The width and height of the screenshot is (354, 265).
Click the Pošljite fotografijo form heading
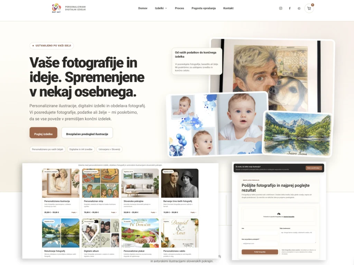pyautogui.click(x=276, y=188)
